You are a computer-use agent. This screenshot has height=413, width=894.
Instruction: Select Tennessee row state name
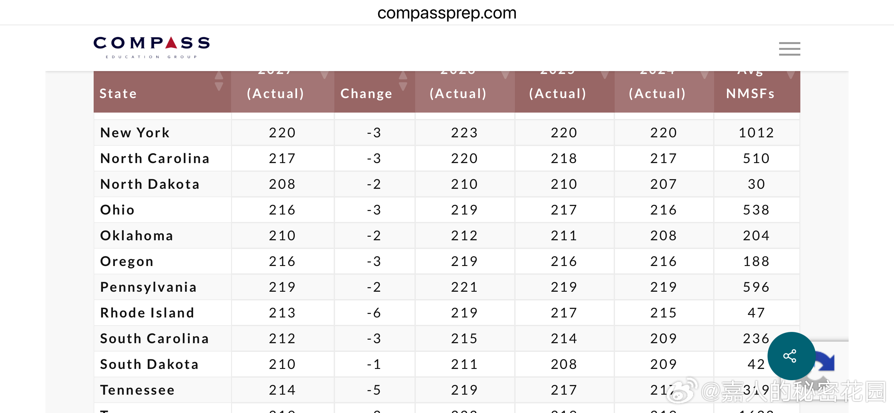tap(137, 390)
